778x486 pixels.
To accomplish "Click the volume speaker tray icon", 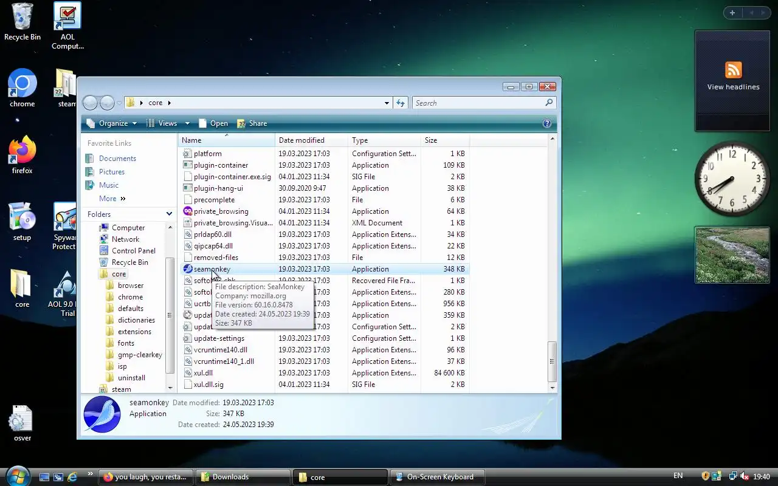I will click(745, 476).
